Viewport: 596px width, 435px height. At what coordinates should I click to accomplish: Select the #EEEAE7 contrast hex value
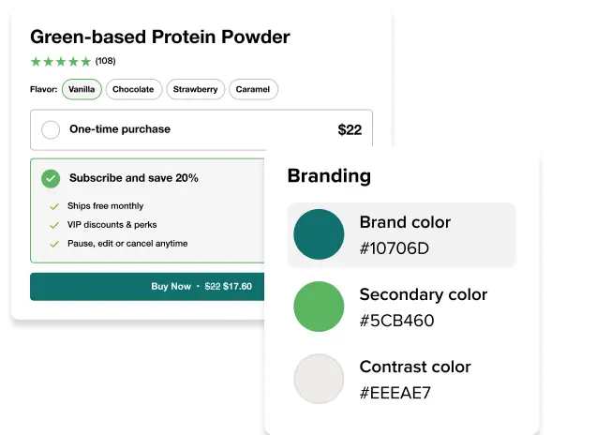click(x=395, y=393)
